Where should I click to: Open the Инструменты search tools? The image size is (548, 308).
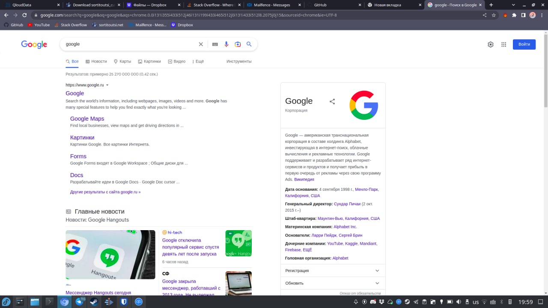point(239,62)
